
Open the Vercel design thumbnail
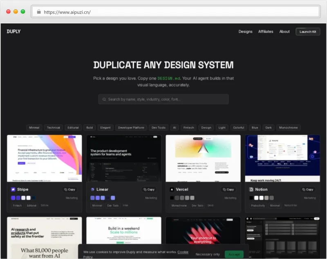[x=203, y=159]
